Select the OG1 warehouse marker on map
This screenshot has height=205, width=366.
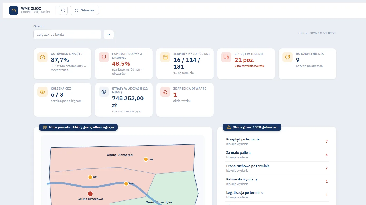coord(90,177)
